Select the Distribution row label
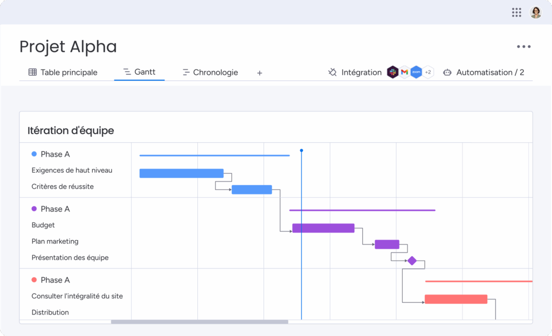552x336 pixels. (x=50, y=312)
